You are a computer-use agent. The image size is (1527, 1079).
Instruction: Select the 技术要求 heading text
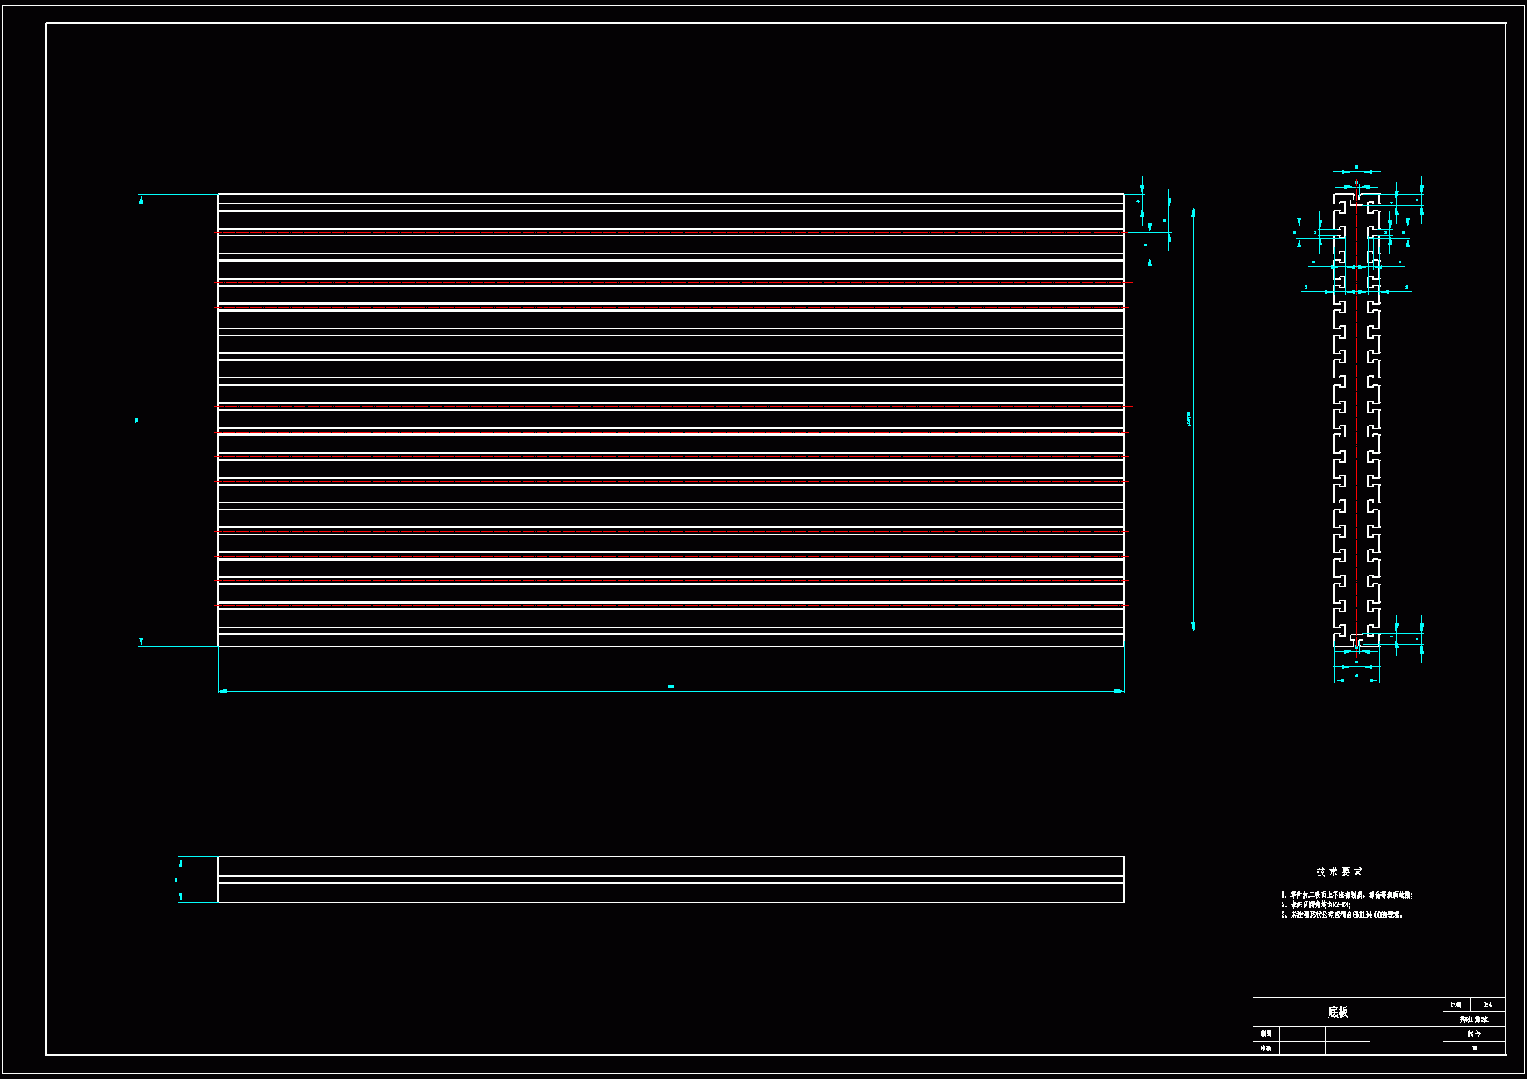pos(1339,872)
